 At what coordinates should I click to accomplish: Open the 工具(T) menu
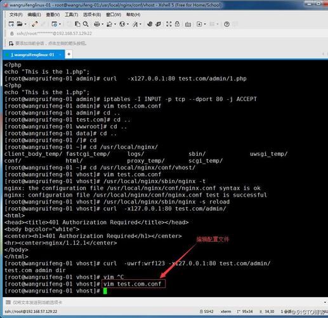[x=72, y=15]
